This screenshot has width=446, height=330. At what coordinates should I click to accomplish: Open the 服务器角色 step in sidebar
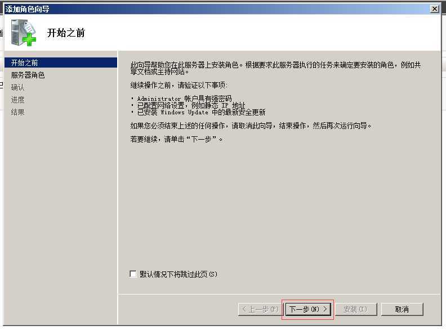click(28, 75)
